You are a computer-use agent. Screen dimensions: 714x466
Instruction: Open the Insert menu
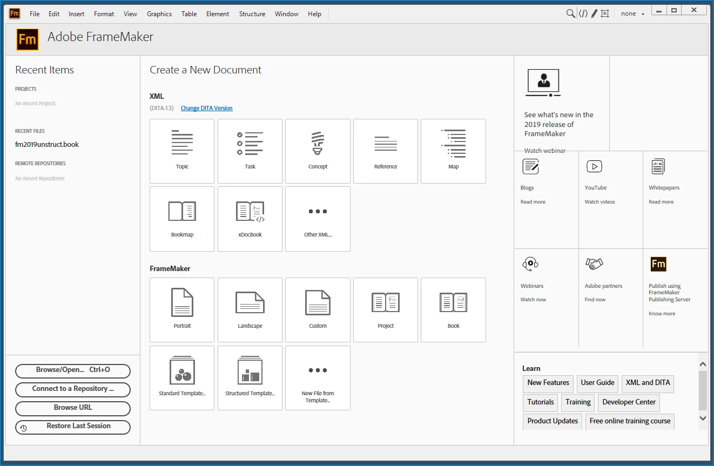click(77, 14)
